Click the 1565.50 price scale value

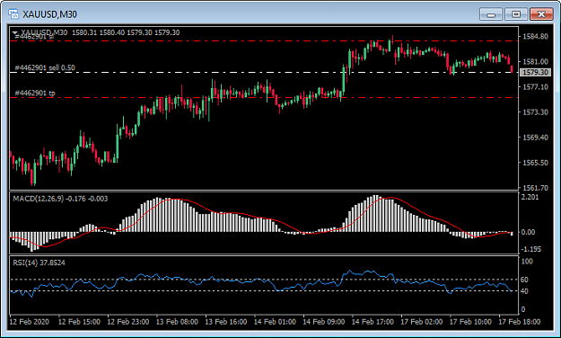[535, 163]
